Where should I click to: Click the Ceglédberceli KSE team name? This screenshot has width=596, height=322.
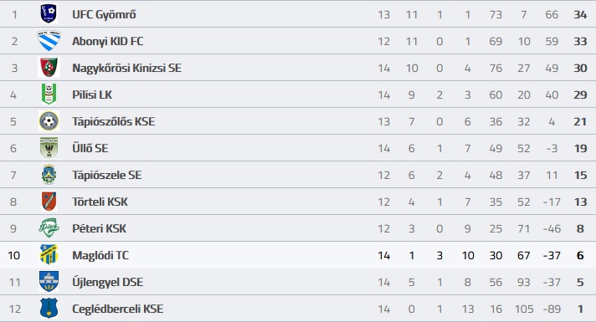pos(118,309)
